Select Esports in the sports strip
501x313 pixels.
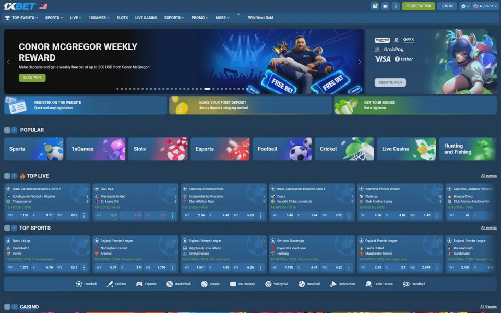coord(146,284)
